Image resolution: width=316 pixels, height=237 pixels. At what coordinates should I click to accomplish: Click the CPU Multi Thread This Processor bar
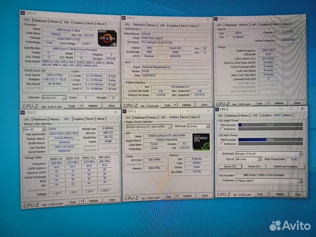tap(270, 140)
